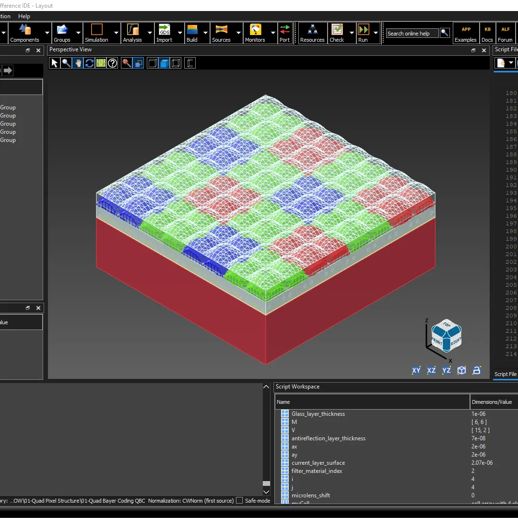Switch to YZ plane view
Viewport: 518px width, 518px height.
click(x=446, y=370)
